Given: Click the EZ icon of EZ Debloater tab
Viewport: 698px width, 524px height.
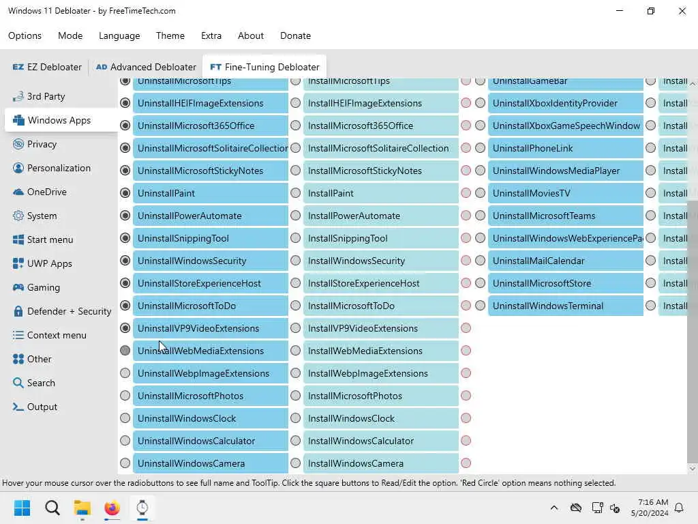Looking at the screenshot, I should [18, 67].
